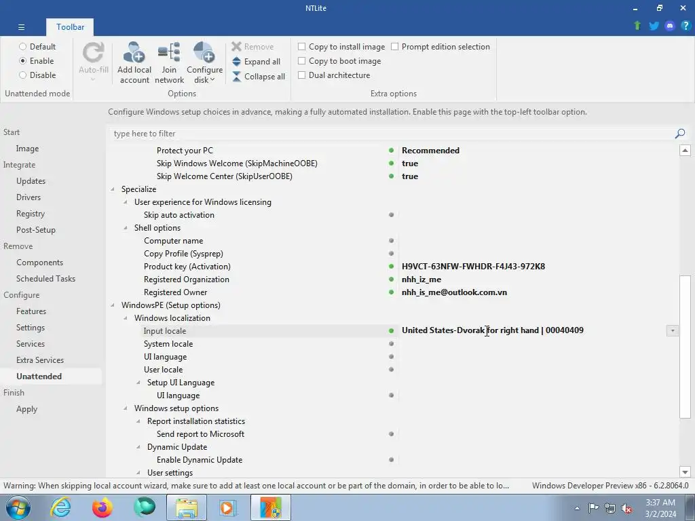Open the hamburger menu button
The image size is (695, 521).
click(x=21, y=27)
